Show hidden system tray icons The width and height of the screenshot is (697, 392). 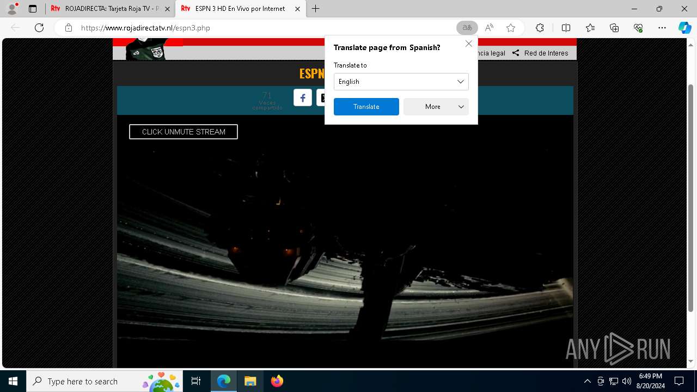587,381
